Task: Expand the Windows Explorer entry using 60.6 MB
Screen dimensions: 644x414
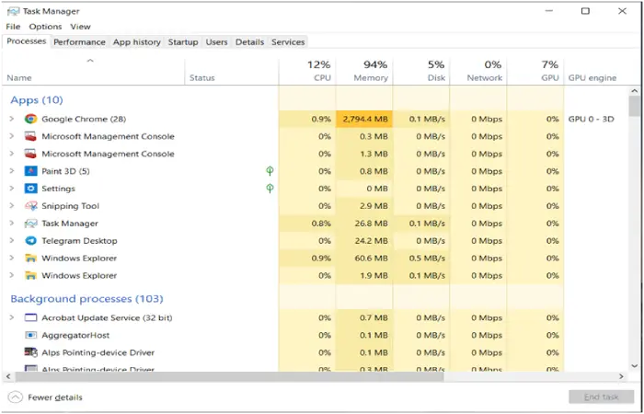Action: coord(12,259)
